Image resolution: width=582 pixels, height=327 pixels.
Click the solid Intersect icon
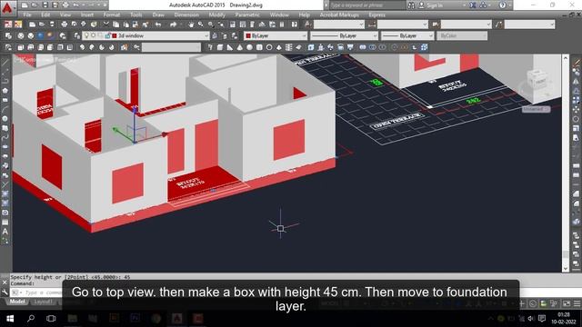point(382,47)
